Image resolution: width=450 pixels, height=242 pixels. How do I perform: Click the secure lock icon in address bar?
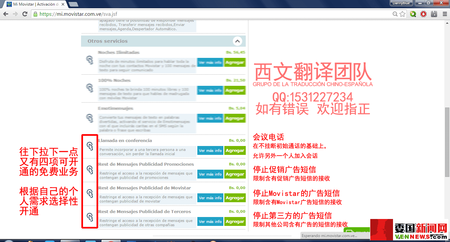(35, 14)
